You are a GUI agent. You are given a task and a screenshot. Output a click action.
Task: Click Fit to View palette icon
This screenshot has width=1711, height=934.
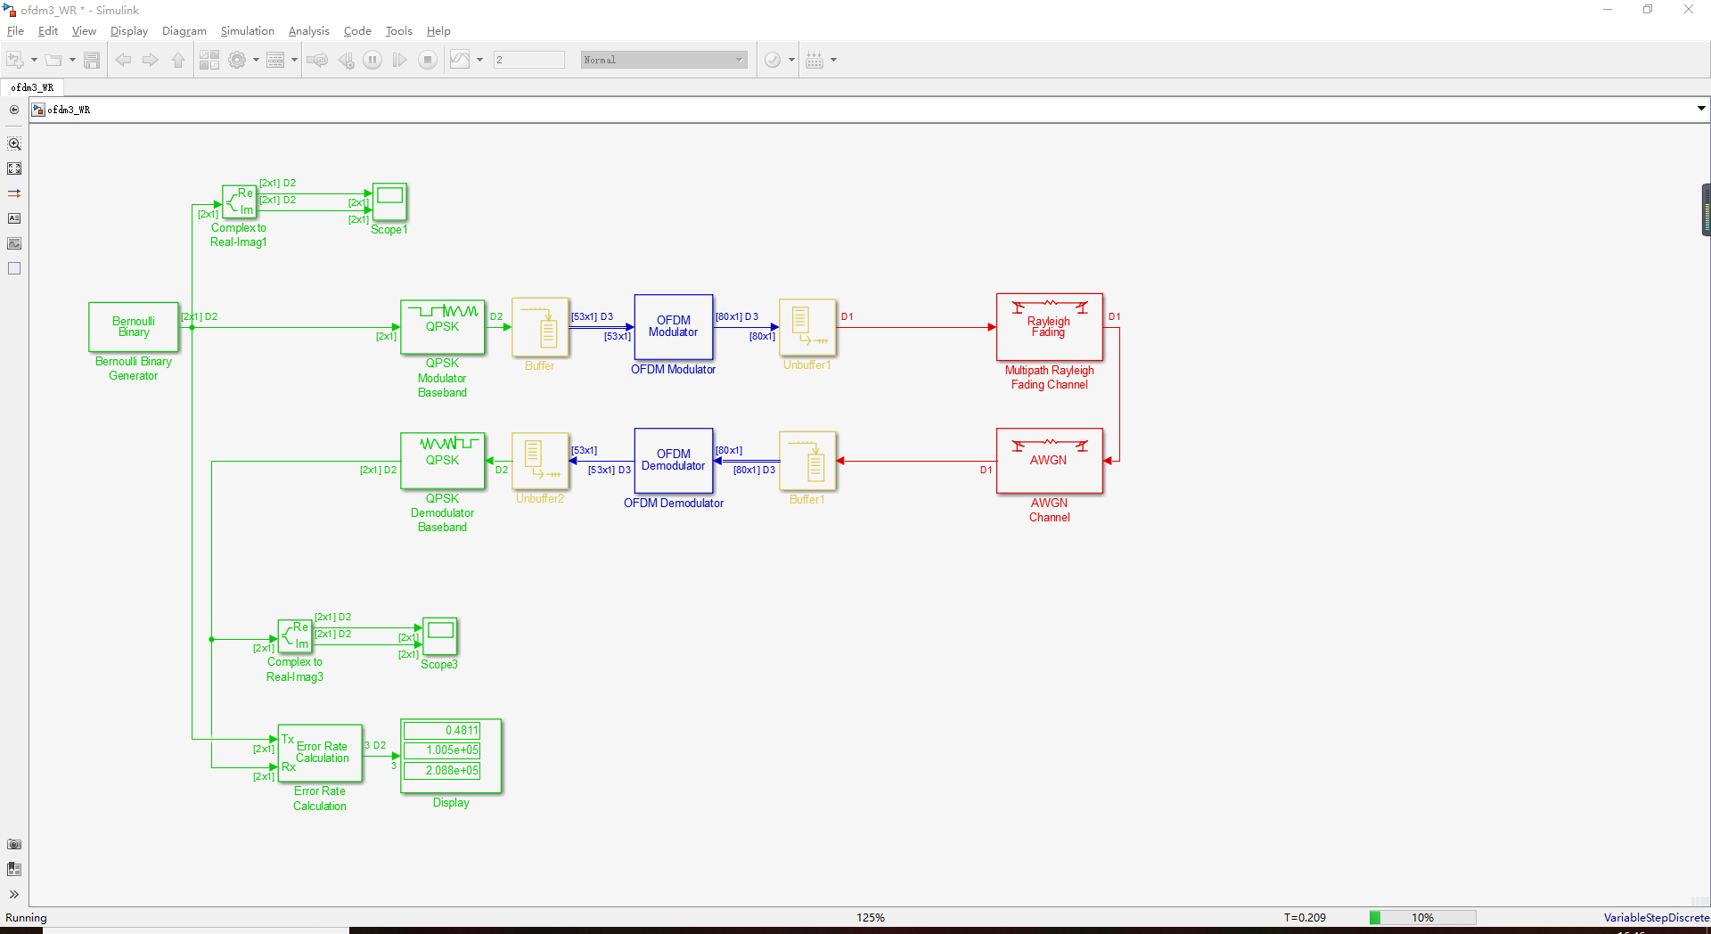[14, 168]
